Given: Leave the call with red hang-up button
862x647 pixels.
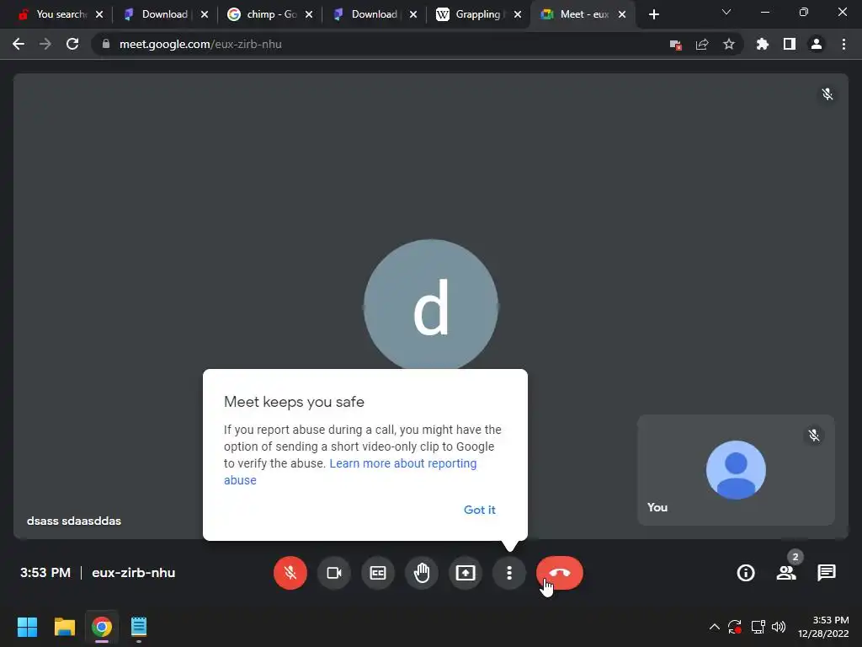Looking at the screenshot, I should [560, 573].
